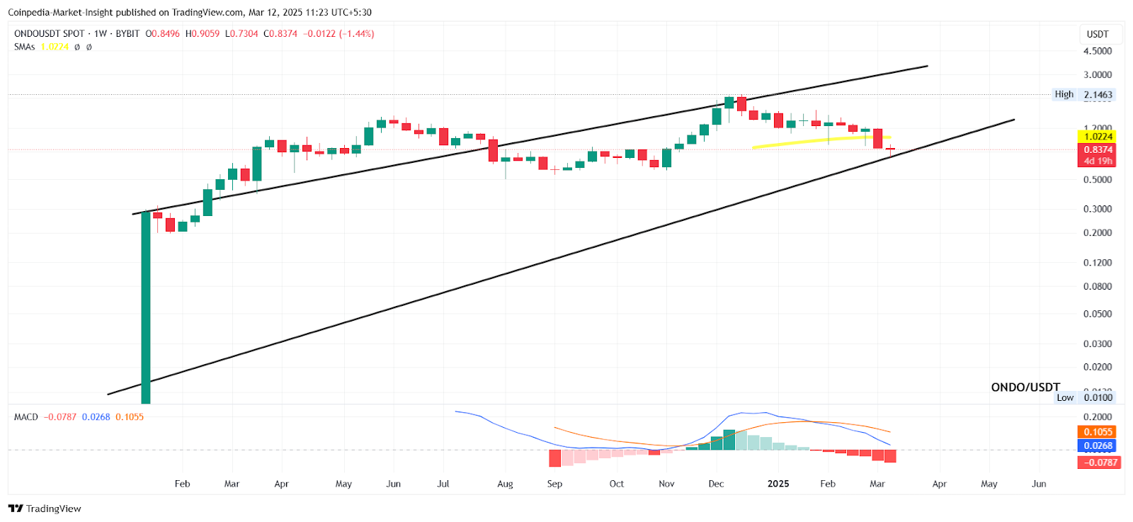Select the MACD indicator legend label
Viewport: 1133px width, 522px height.
[26, 416]
